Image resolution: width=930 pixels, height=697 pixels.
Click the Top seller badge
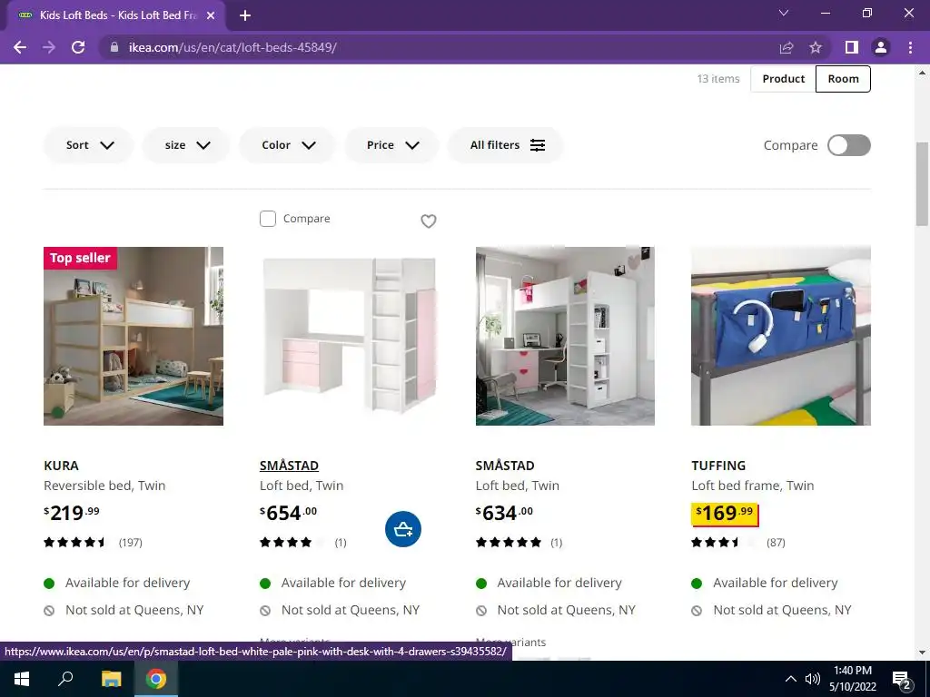click(x=80, y=258)
